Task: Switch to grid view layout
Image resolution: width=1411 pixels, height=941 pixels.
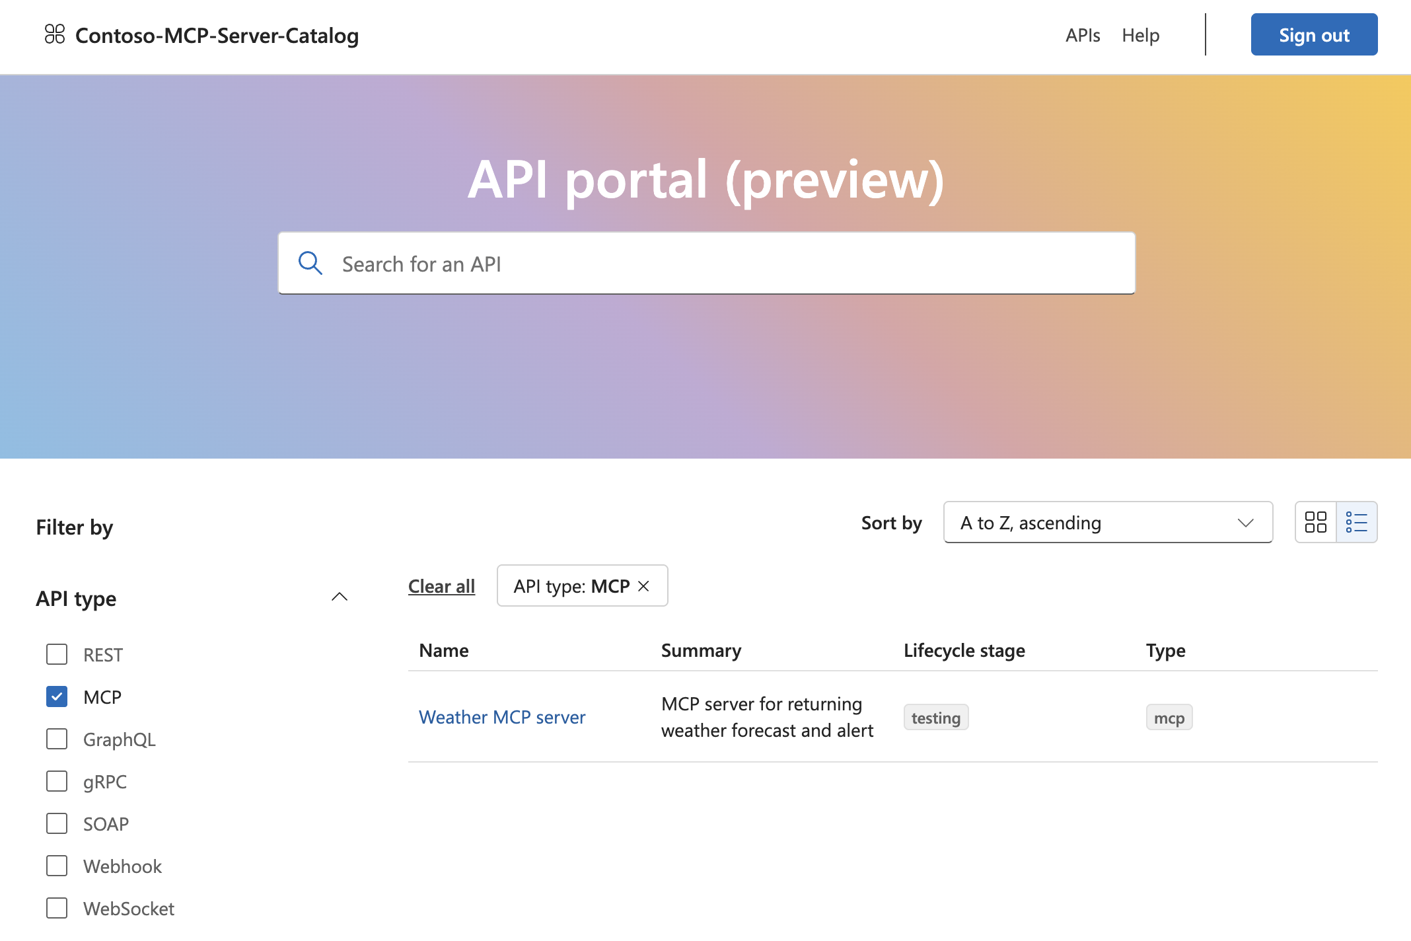Action: (1315, 522)
